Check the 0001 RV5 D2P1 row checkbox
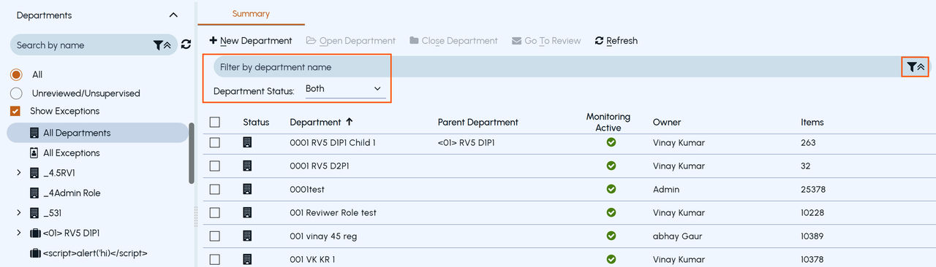 coord(214,166)
